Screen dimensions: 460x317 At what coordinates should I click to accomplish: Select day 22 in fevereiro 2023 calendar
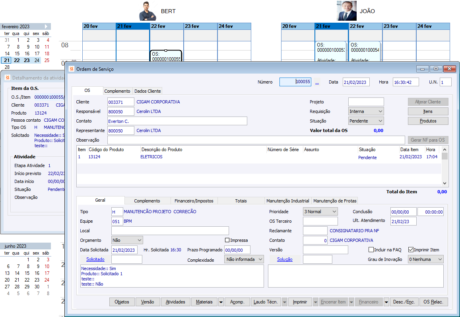(17, 60)
